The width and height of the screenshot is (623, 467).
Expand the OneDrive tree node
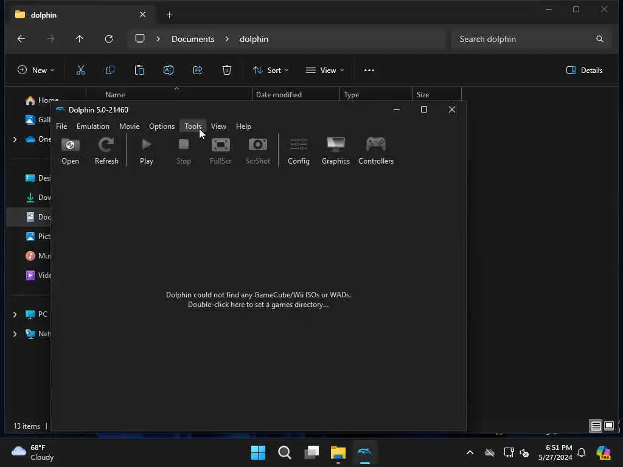click(15, 139)
